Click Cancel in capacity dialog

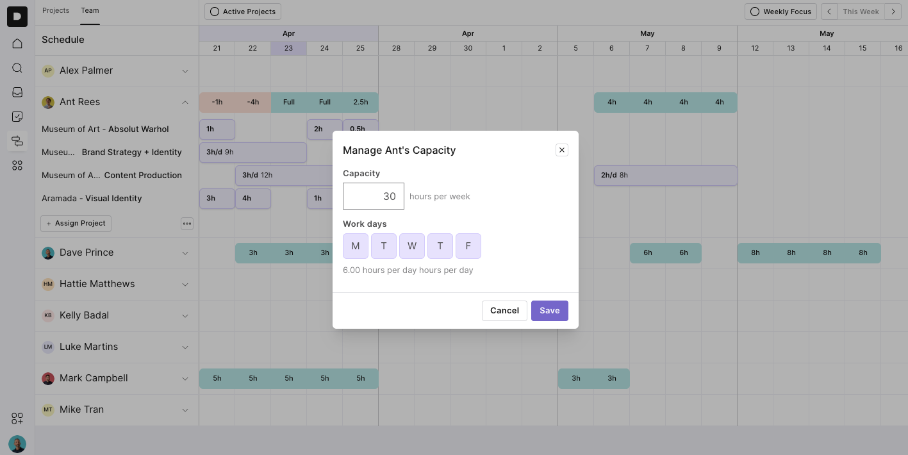[504, 311]
